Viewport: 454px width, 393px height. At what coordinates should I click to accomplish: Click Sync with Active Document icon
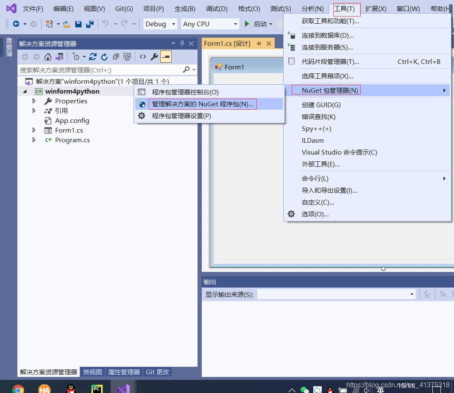[59, 56]
